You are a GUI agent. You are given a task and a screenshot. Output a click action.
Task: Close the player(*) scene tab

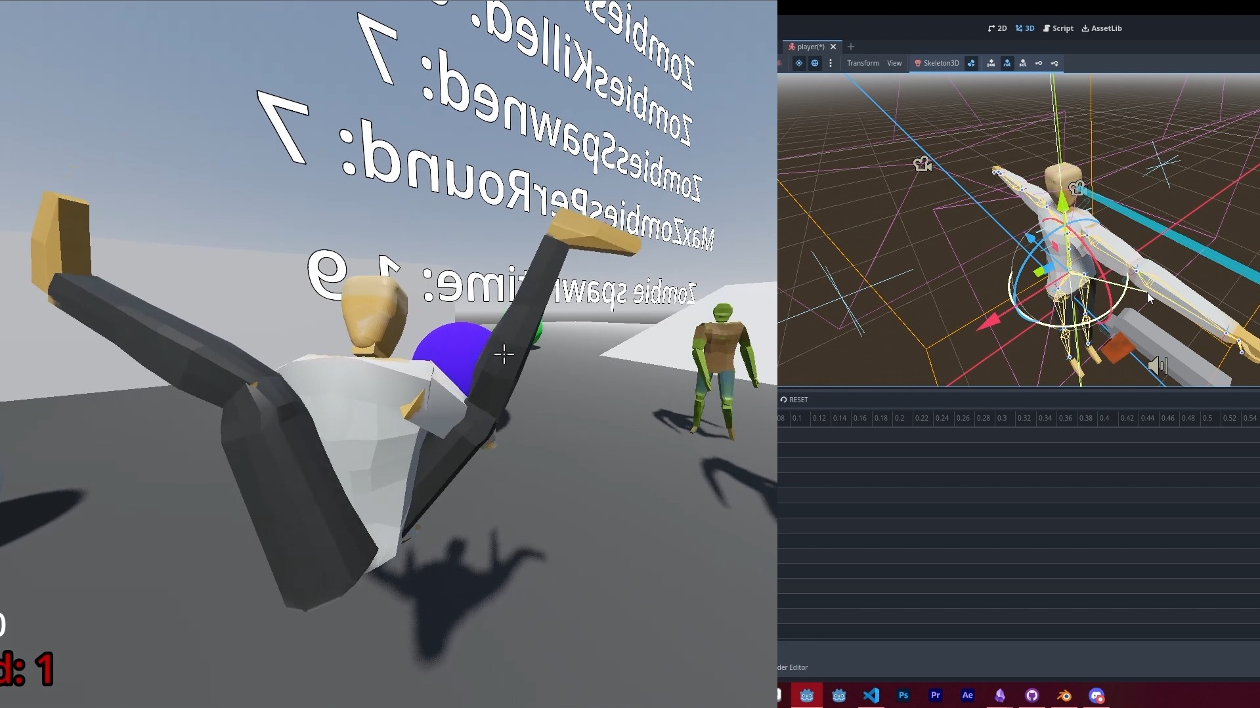pyautogui.click(x=833, y=47)
